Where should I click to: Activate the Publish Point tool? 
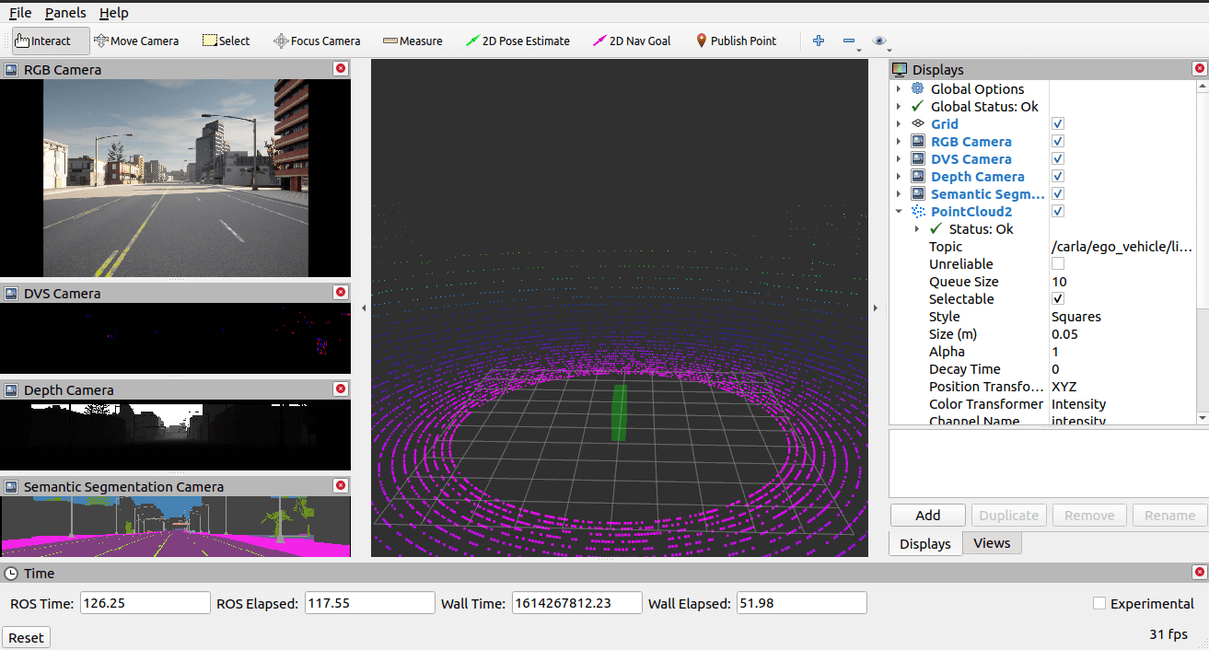click(x=735, y=41)
